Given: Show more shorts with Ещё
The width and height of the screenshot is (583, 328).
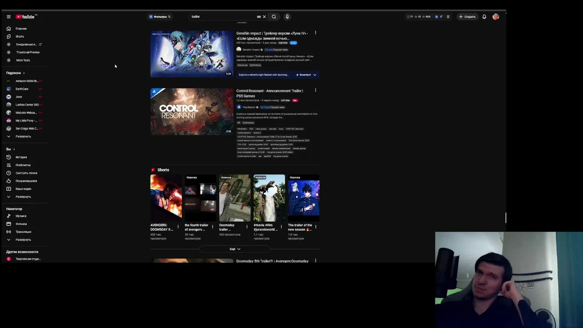Looking at the screenshot, I should (x=235, y=249).
